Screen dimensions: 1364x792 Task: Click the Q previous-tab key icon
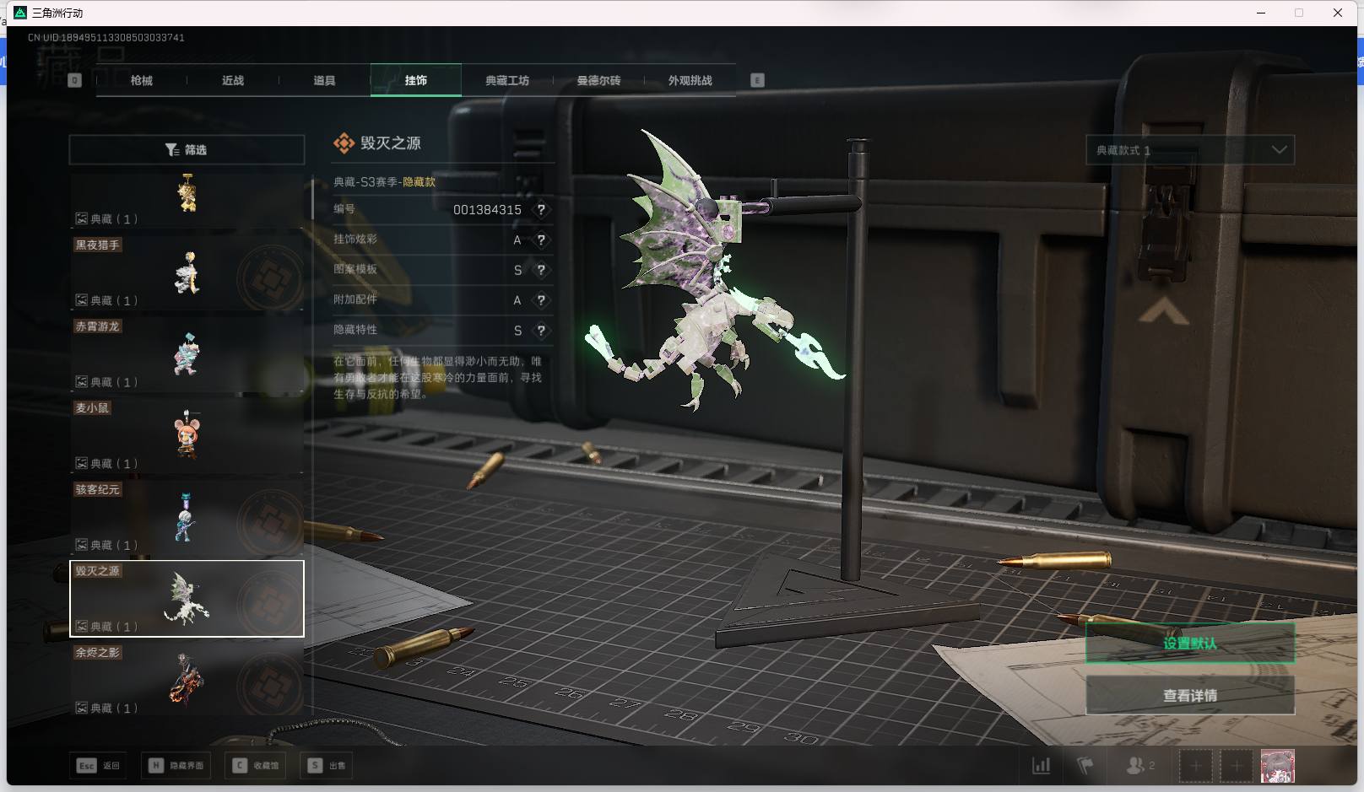tap(74, 80)
